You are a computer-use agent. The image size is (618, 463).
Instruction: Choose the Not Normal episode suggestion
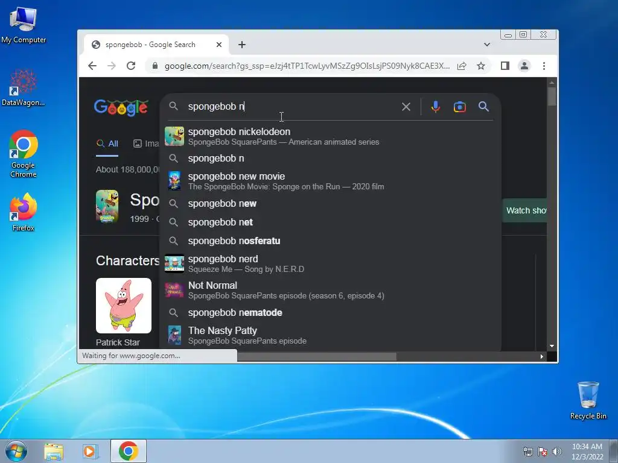tap(330, 290)
